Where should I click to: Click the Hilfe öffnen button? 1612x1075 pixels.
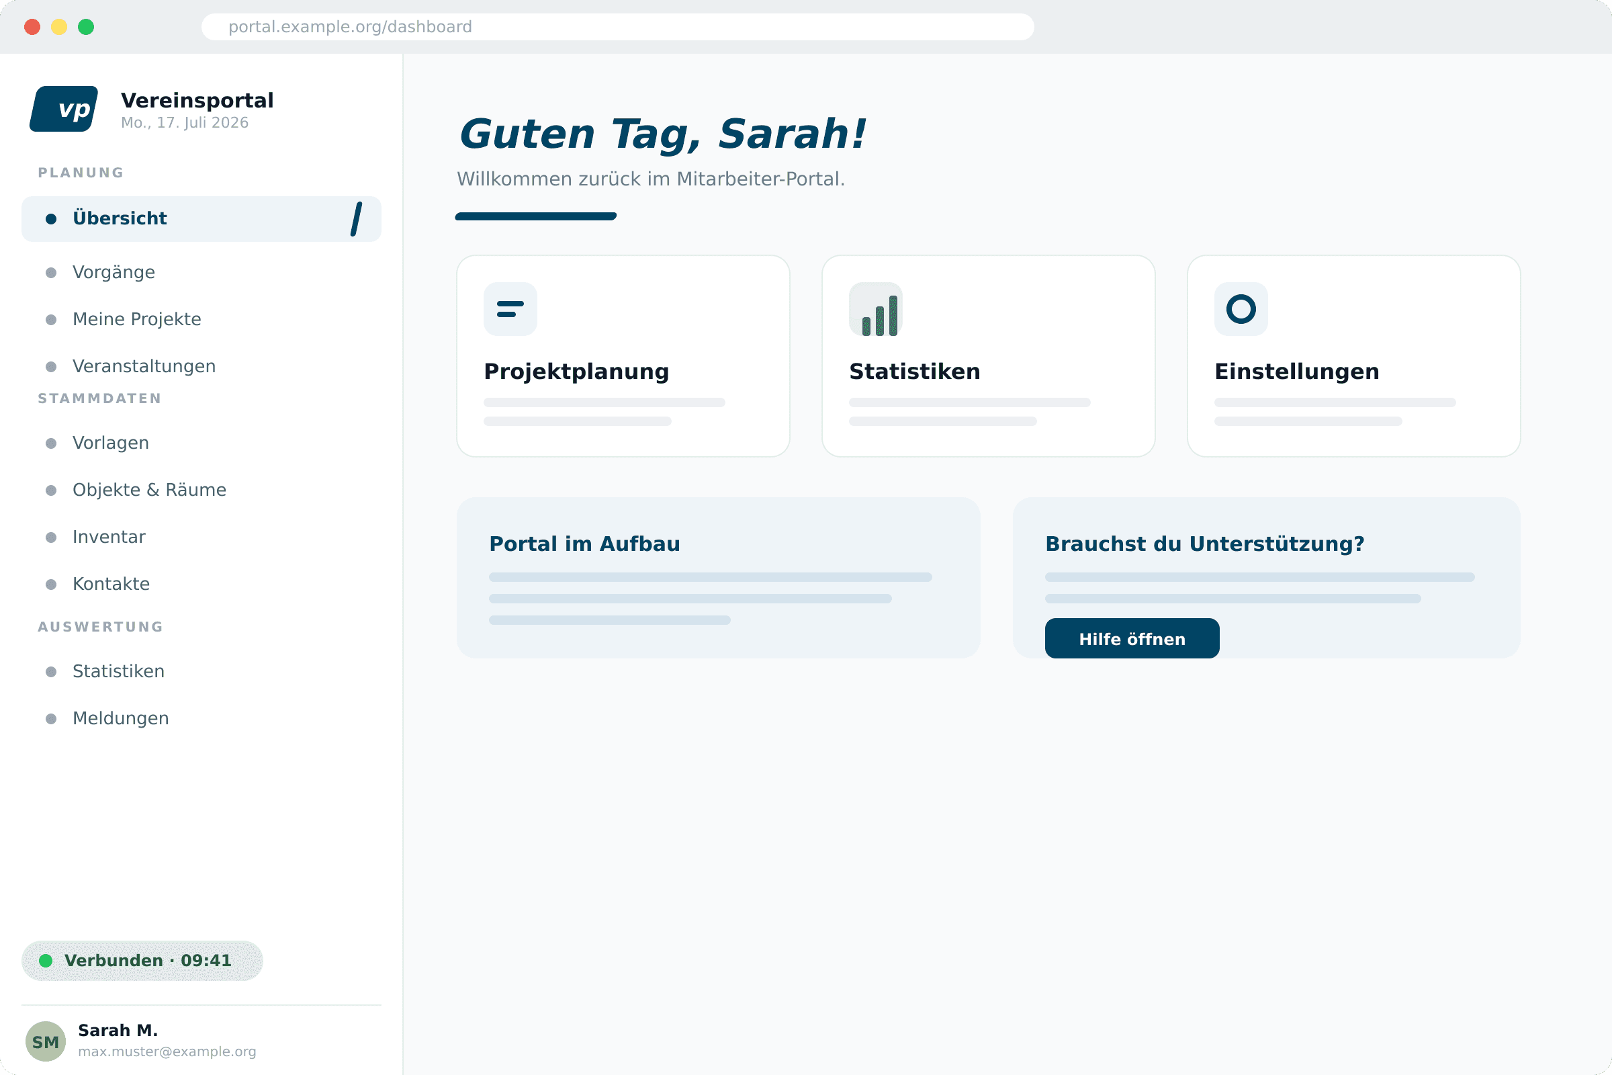coord(1132,638)
